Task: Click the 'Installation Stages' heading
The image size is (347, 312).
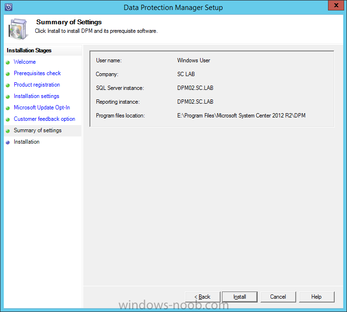Action: tap(29, 50)
